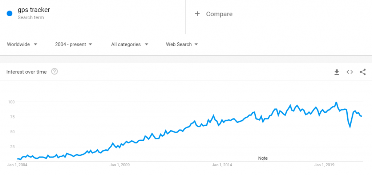The width and height of the screenshot is (372, 175).
Task: Click the Jan 1, 2014 axis label
Action: click(x=222, y=165)
